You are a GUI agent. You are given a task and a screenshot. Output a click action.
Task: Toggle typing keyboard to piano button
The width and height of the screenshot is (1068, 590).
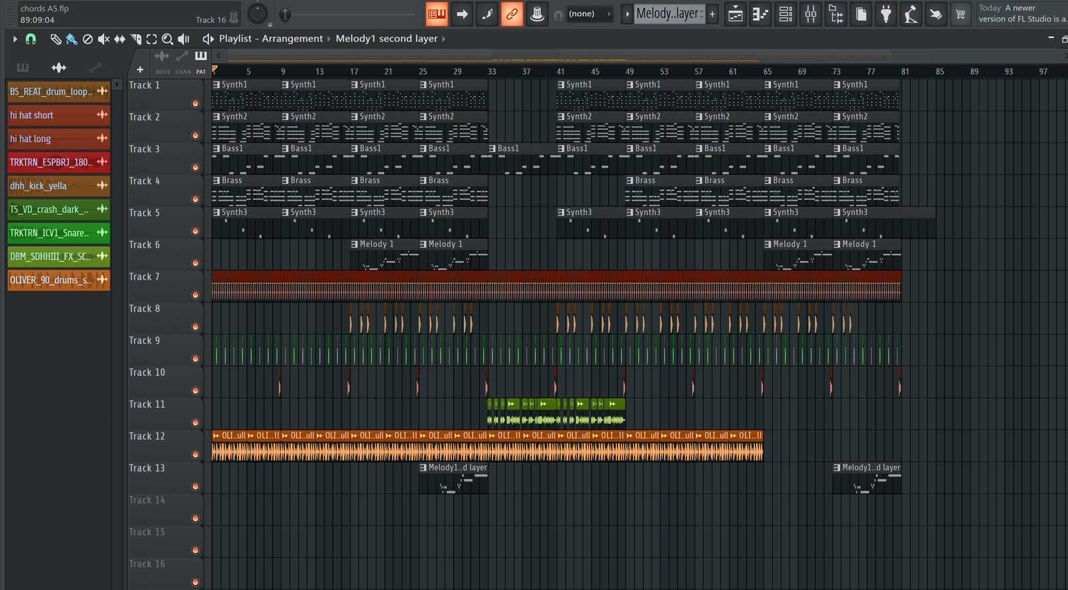(437, 13)
